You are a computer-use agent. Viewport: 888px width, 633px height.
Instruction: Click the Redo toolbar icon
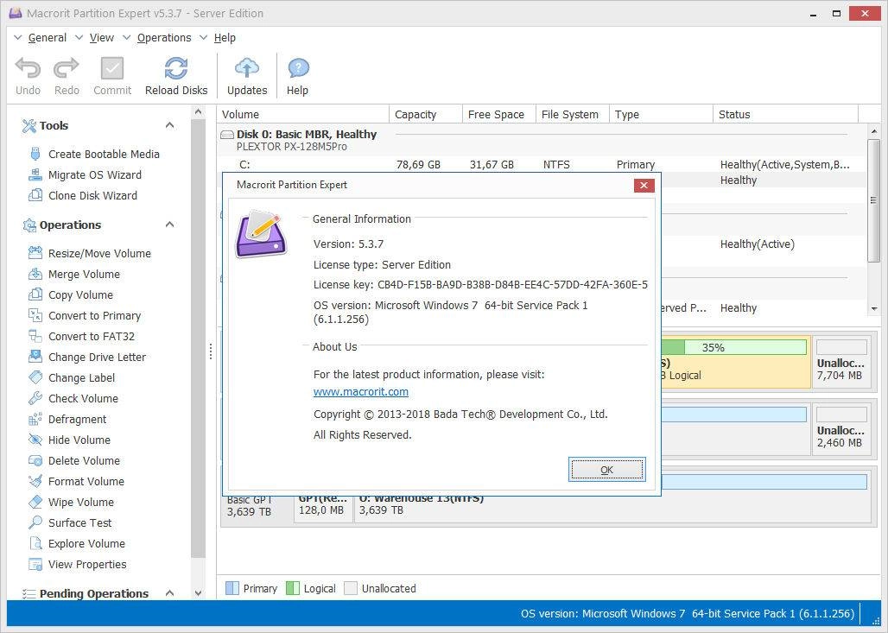click(67, 68)
